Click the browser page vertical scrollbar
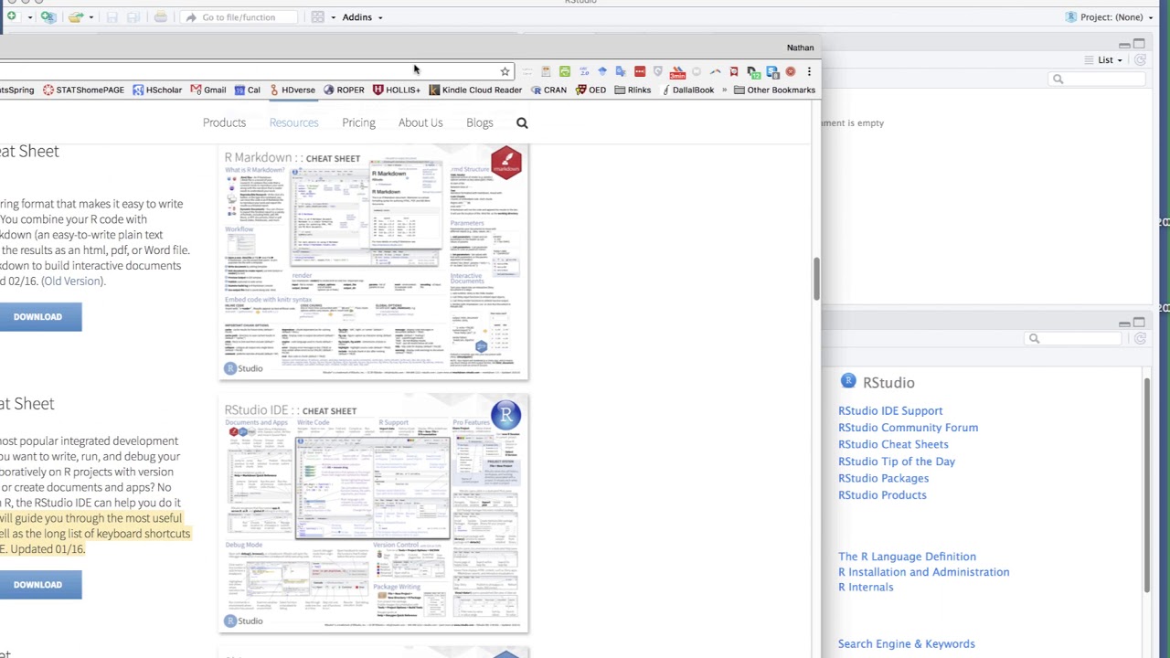The height and width of the screenshot is (658, 1170). coord(815,279)
